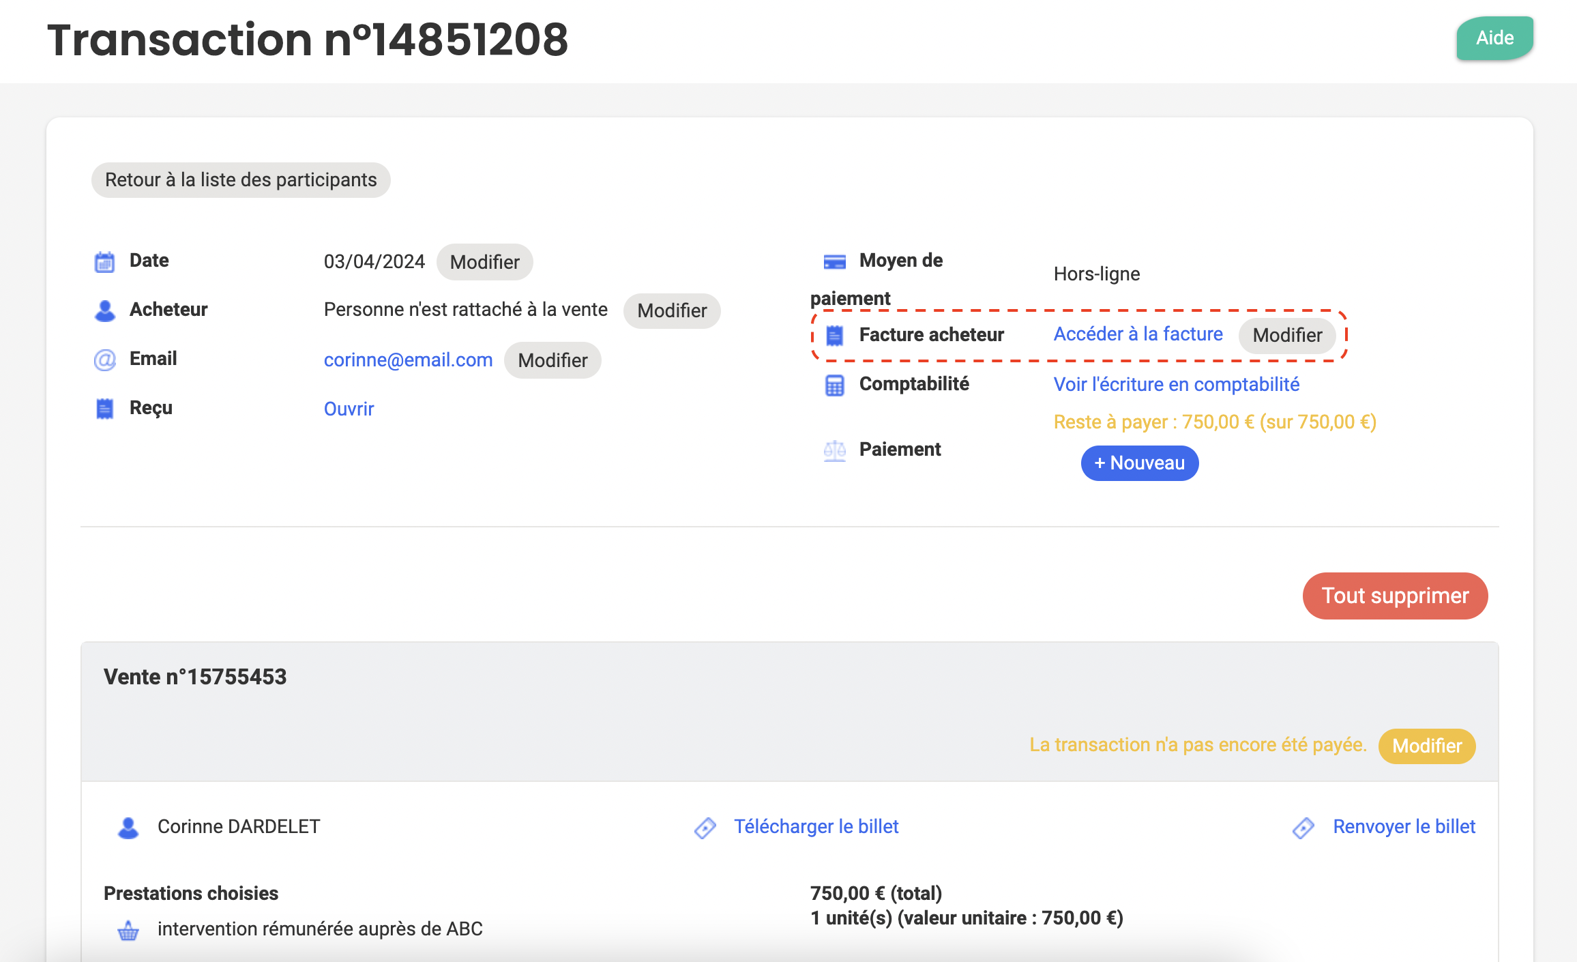Open the Aide help button
This screenshot has height=962, width=1577.
point(1494,38)
